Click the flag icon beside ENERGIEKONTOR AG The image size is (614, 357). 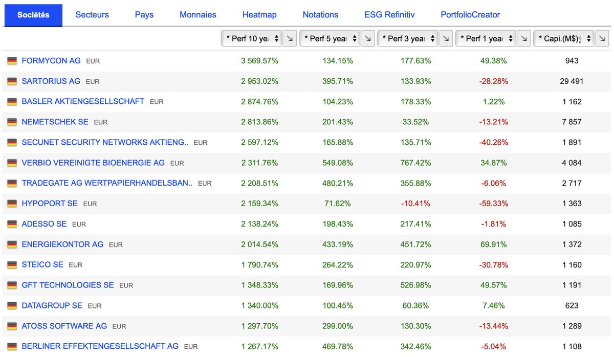coord(12,244)
